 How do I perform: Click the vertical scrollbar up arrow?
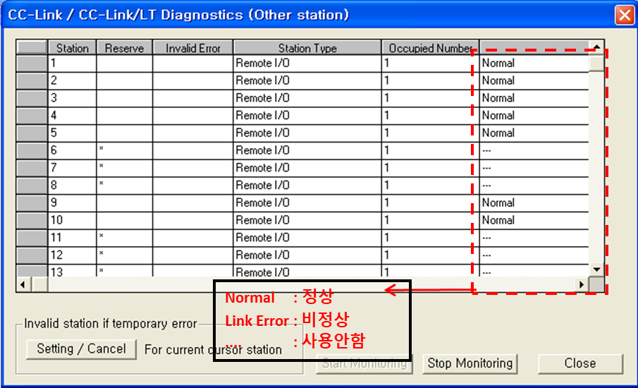596,47
